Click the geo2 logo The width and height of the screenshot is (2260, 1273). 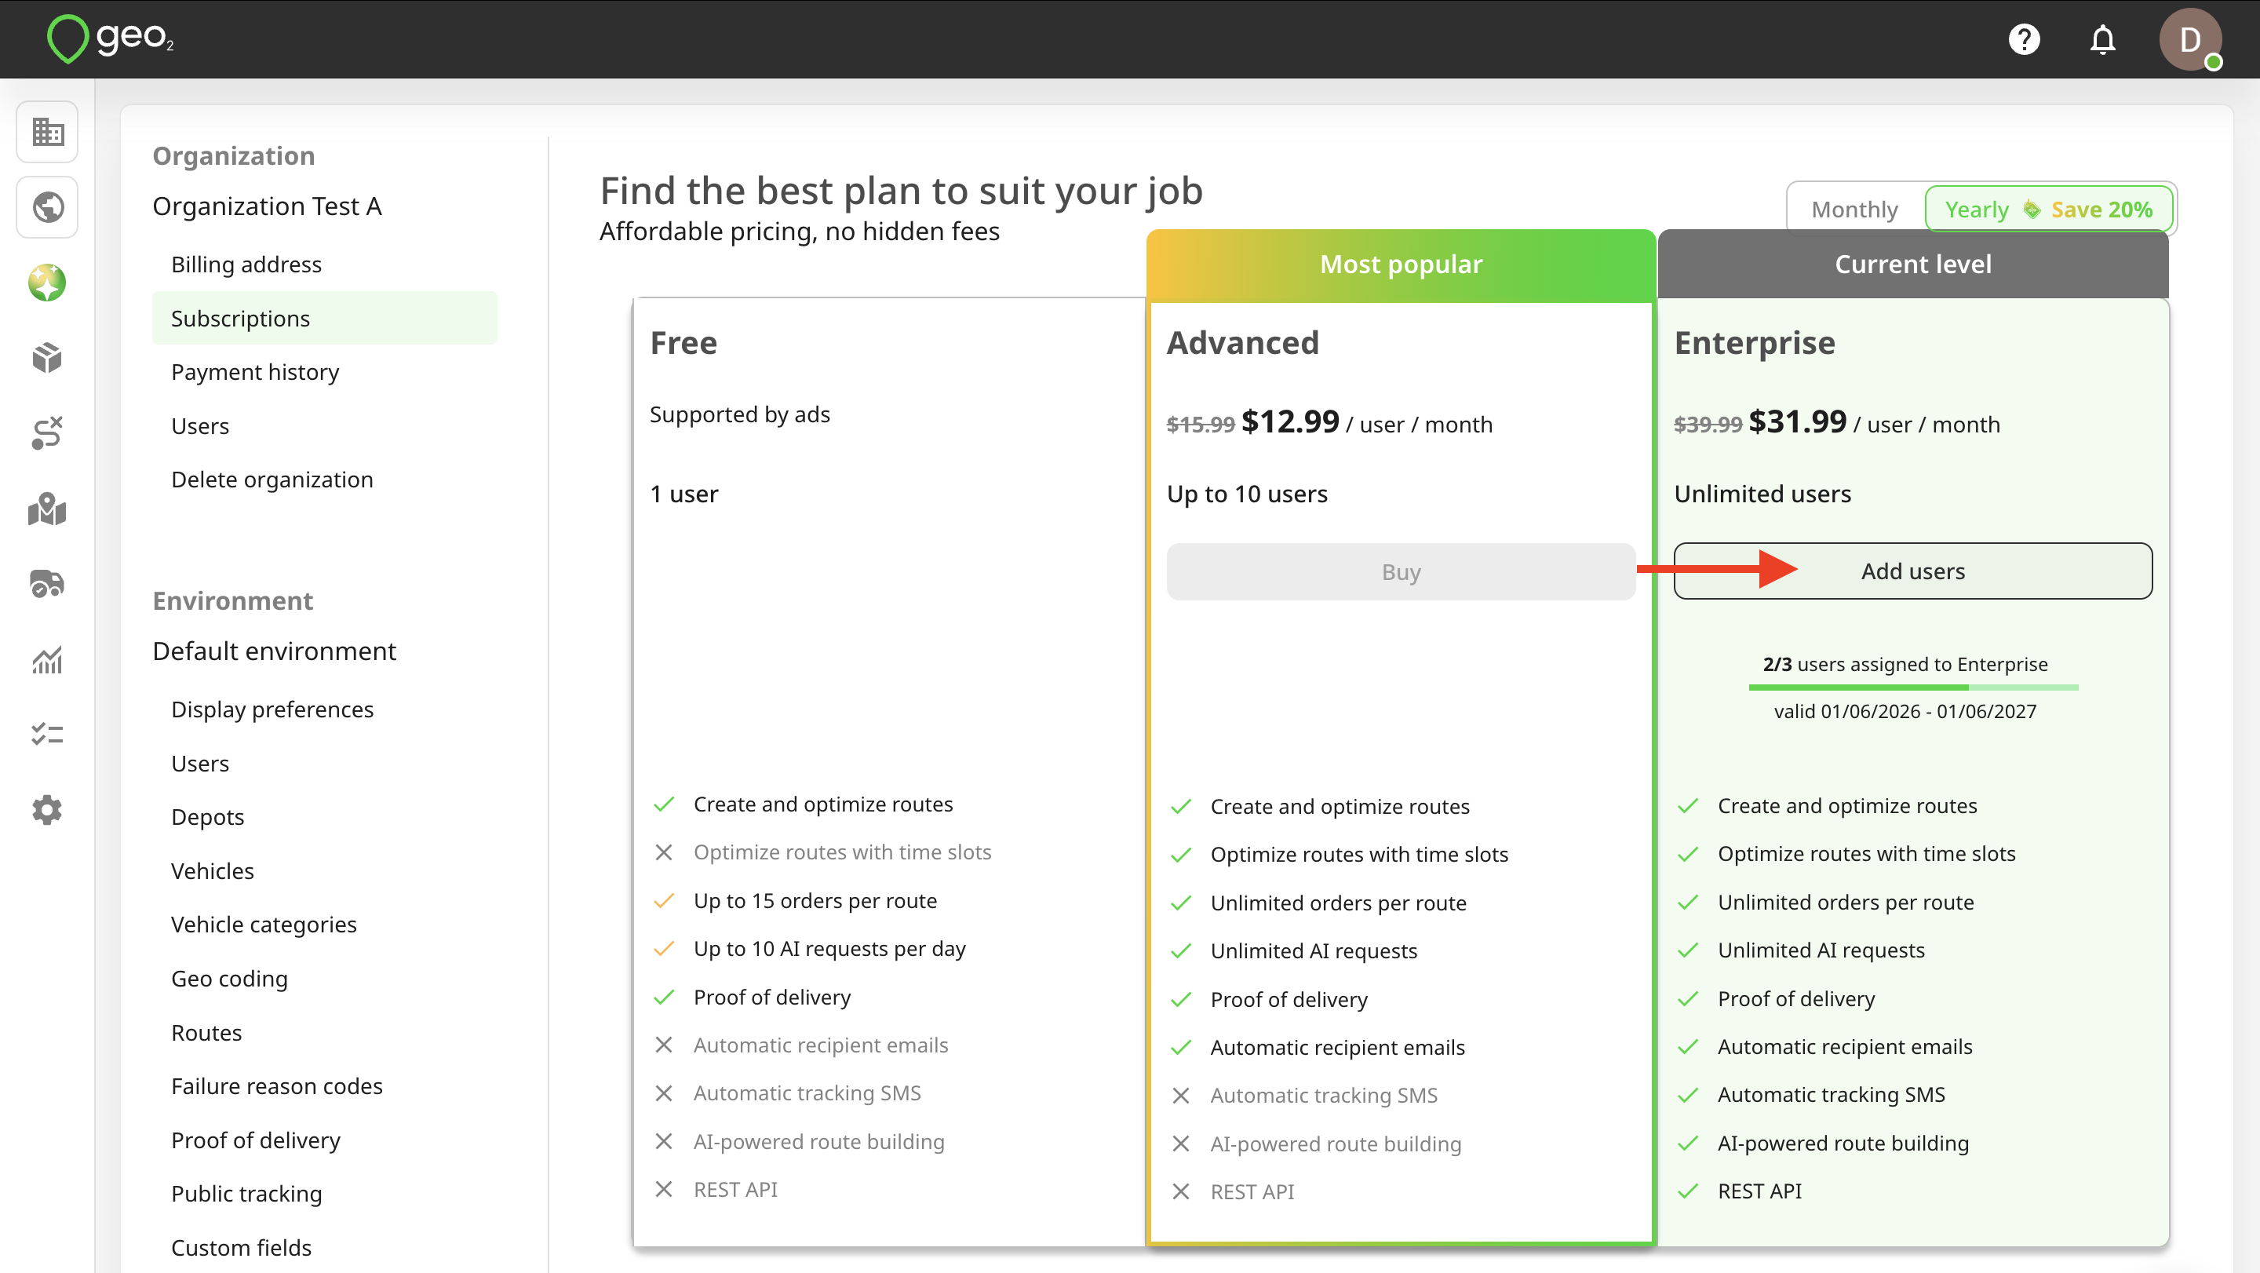(111, 38)
